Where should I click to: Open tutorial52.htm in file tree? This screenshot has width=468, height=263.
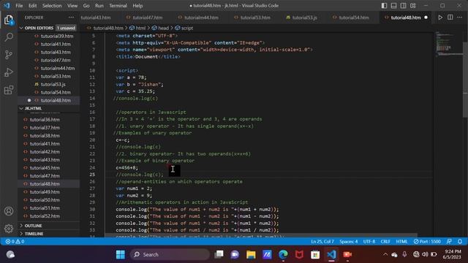pos(45,216)
